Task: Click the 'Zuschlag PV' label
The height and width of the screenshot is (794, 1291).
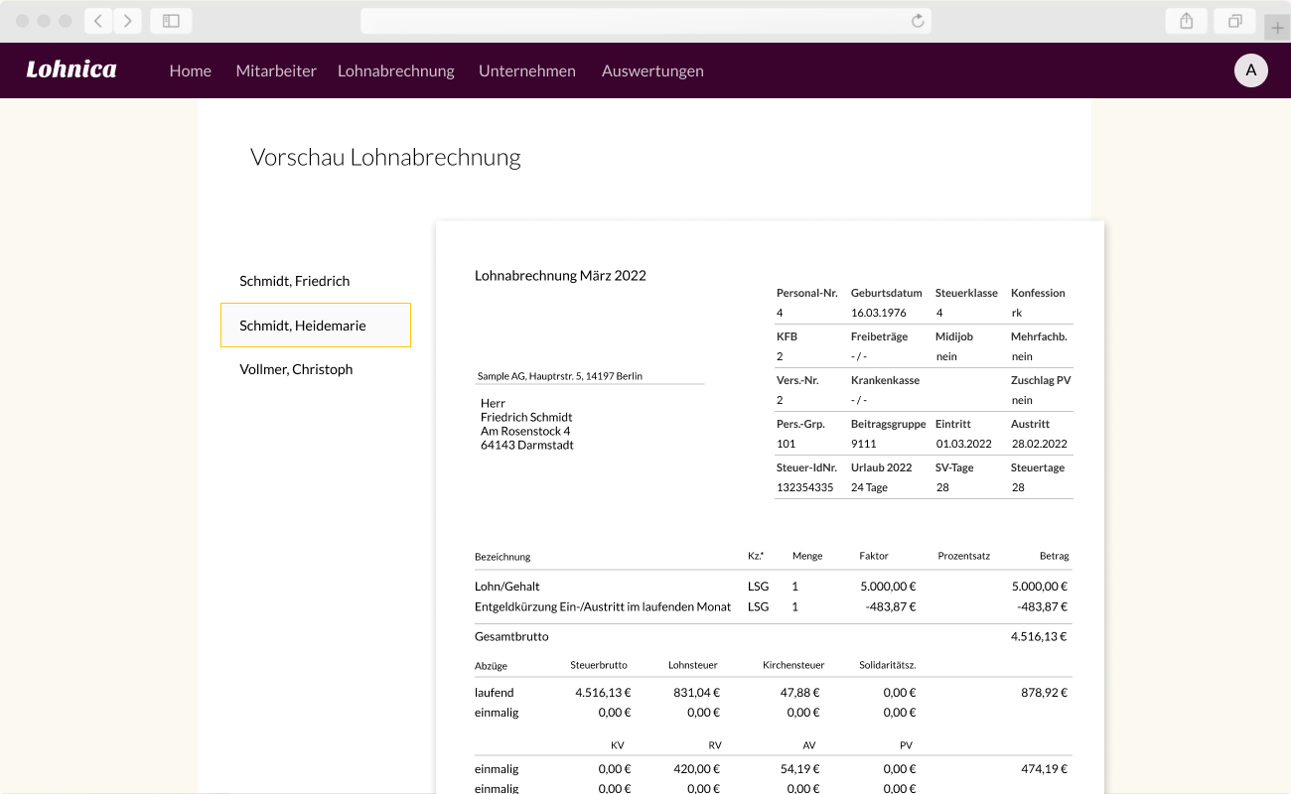Action: (x=1041, y=380)
